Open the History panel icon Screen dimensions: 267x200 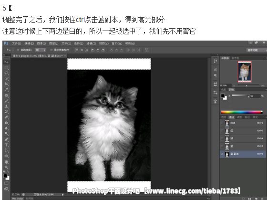click(216, 61)
